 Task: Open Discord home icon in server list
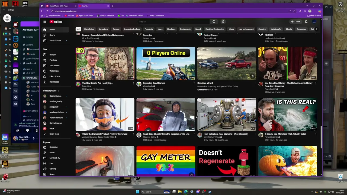click(16, 25)
